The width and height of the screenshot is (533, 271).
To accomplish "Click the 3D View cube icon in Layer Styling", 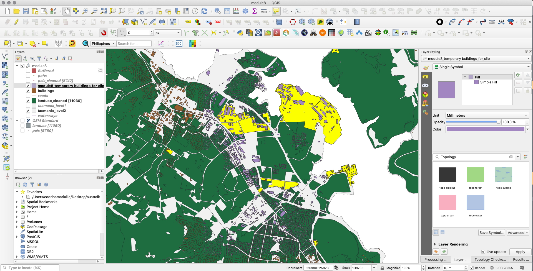I will (x=425, y=95).
